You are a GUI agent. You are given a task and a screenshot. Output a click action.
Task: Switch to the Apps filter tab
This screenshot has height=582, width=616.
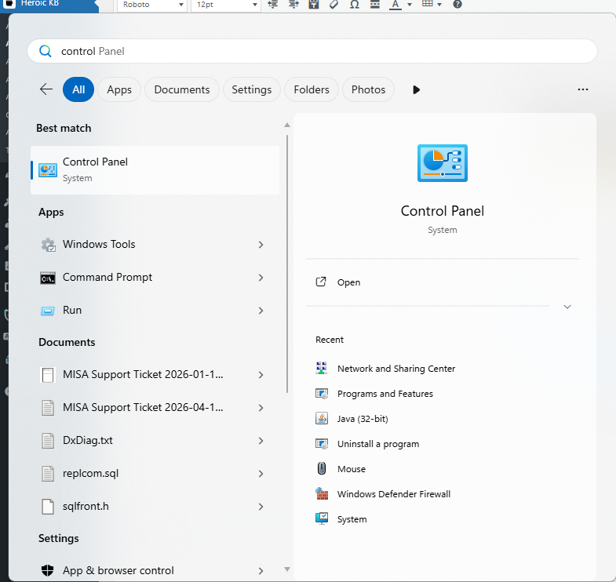[119, 89]
